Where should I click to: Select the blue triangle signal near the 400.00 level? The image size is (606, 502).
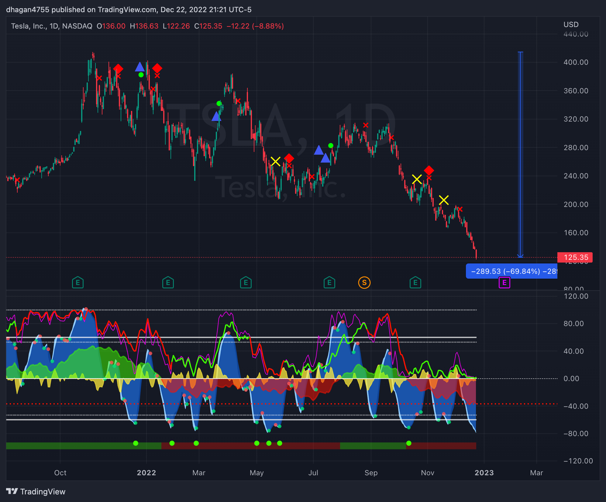139,67
